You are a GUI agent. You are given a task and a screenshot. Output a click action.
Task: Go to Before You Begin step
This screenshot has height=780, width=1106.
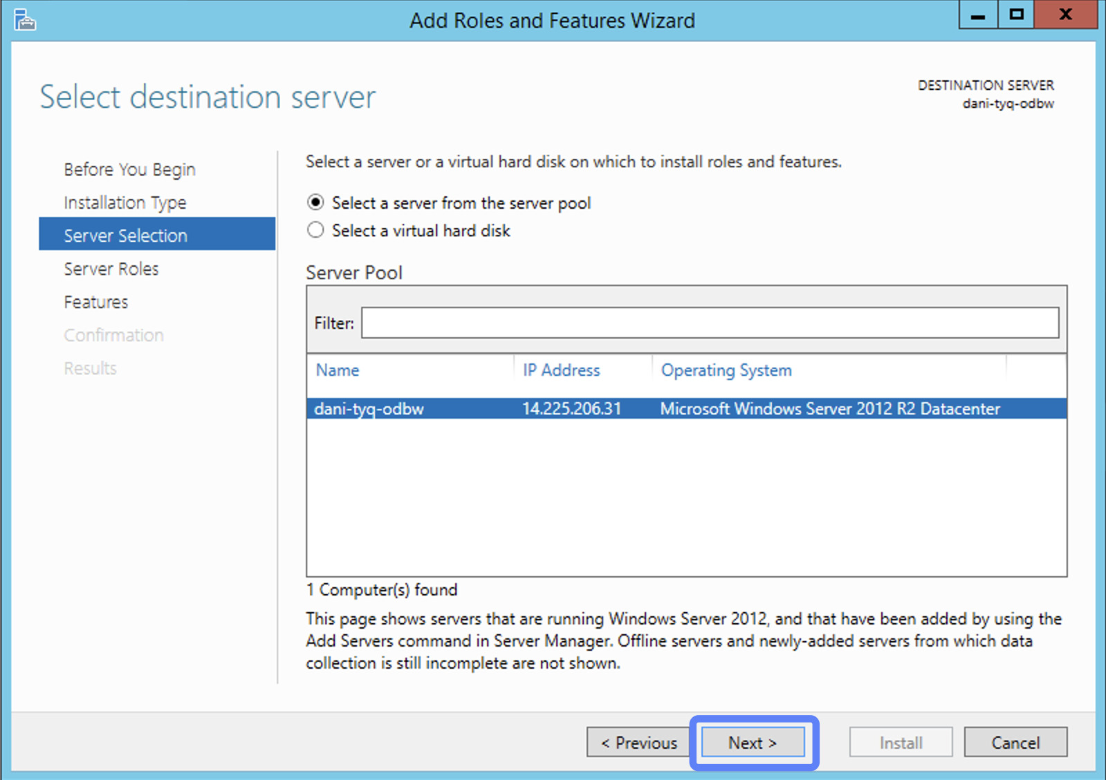[129, 169]
